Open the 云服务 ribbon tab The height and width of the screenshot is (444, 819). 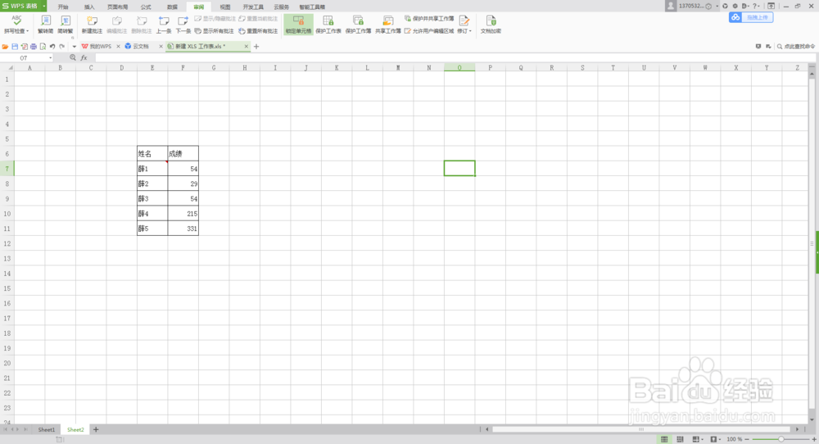click(282, 7)
